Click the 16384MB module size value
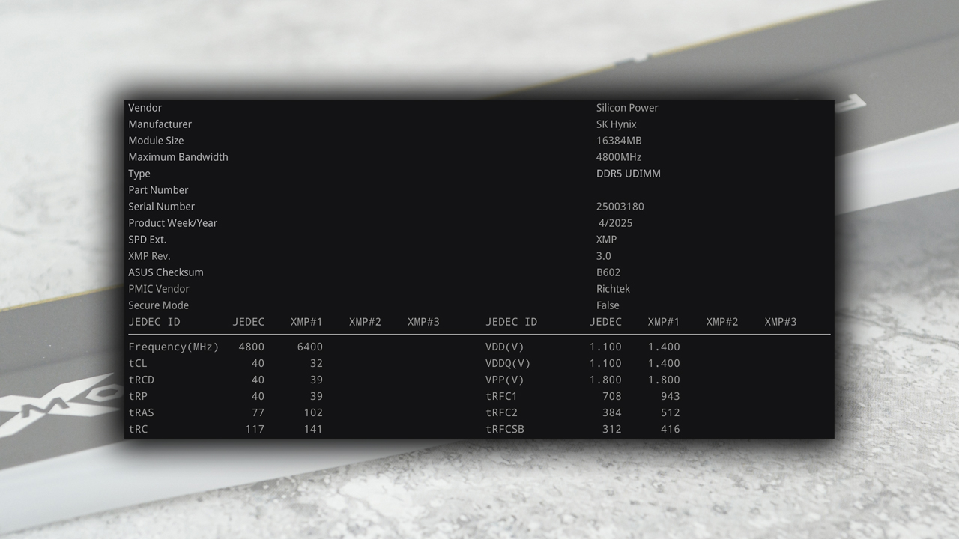 619,141
